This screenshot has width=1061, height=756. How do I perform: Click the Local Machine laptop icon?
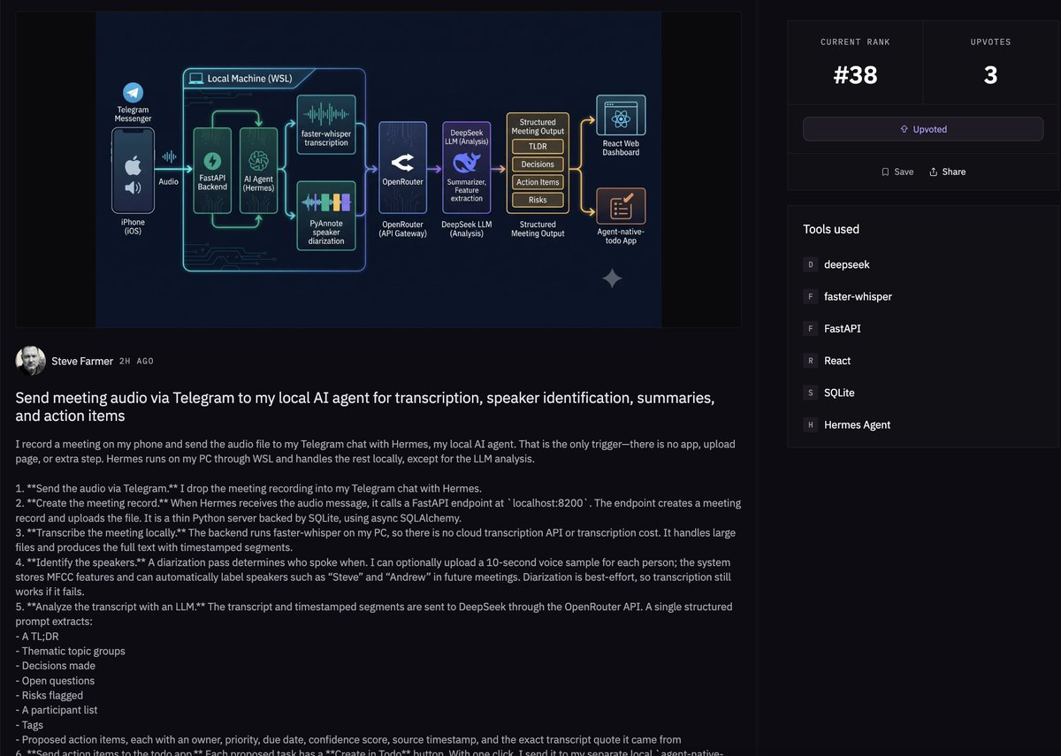(195, 79)
